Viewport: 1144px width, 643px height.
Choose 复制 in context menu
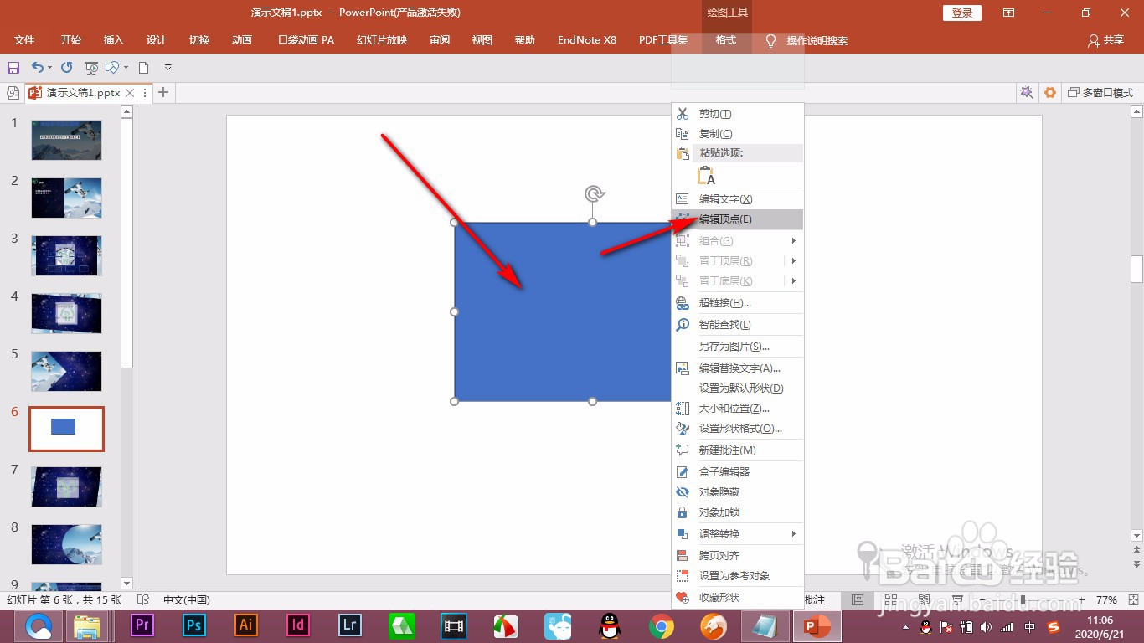[x=738, y=134]
